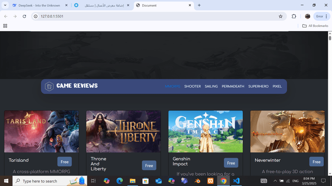The width and height of the screenshot is (332, 186).
Task: Click the page vertical scrollbar thumb
Action: tap(330, 38)
